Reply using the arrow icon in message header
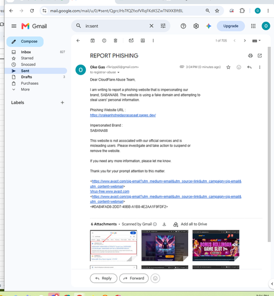Viewport: 274px width, 296px height. click(x=249, y=67)
